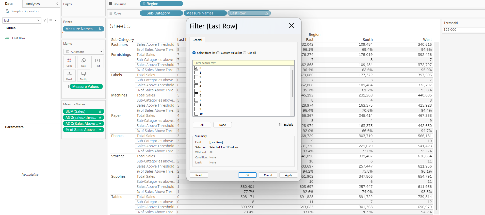485x215 pixels.
Task: Check value 10 in the filter list
Action: click(196, 114)
